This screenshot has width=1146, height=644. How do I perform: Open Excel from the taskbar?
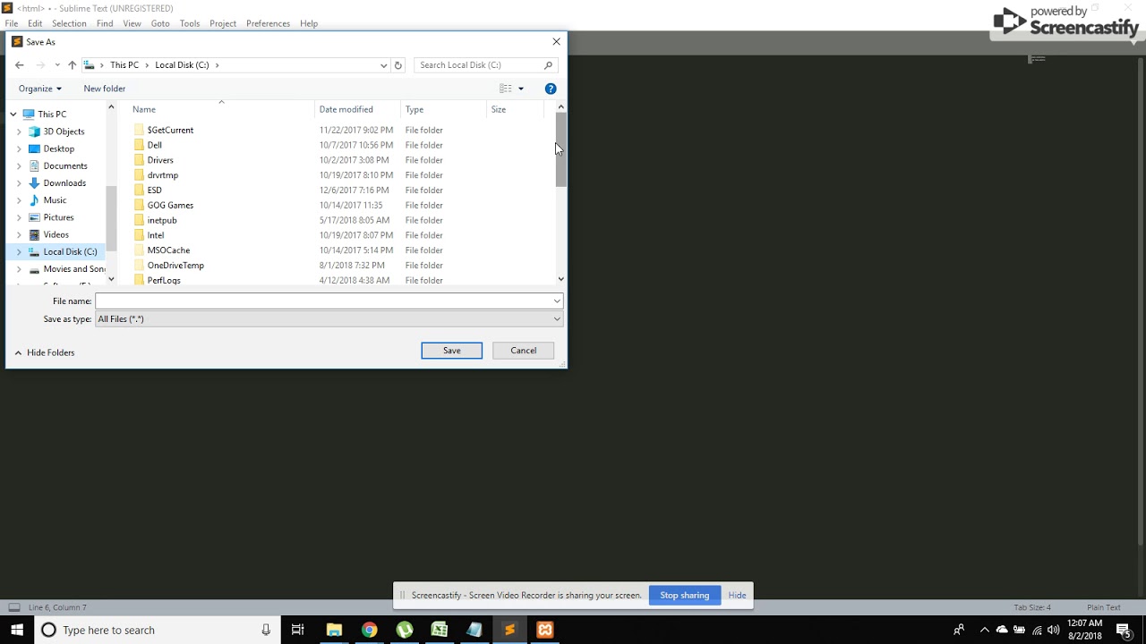pyautogui.click(x=440, y=630)
